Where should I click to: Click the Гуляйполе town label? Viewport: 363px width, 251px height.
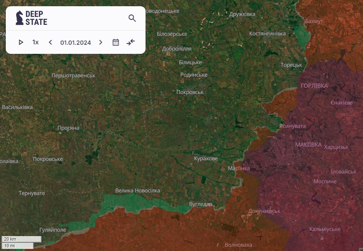(53, 229)
